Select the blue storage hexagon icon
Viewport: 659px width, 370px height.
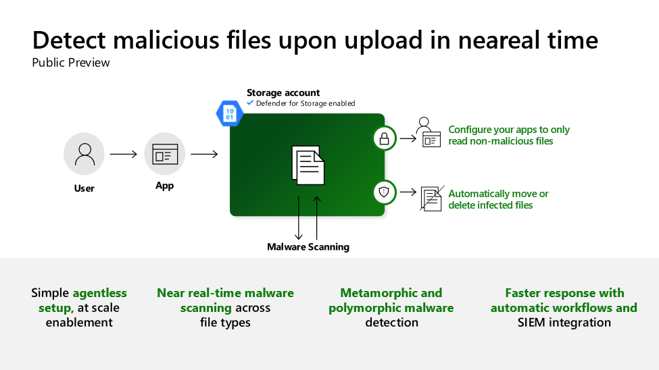tap(230, 113)
